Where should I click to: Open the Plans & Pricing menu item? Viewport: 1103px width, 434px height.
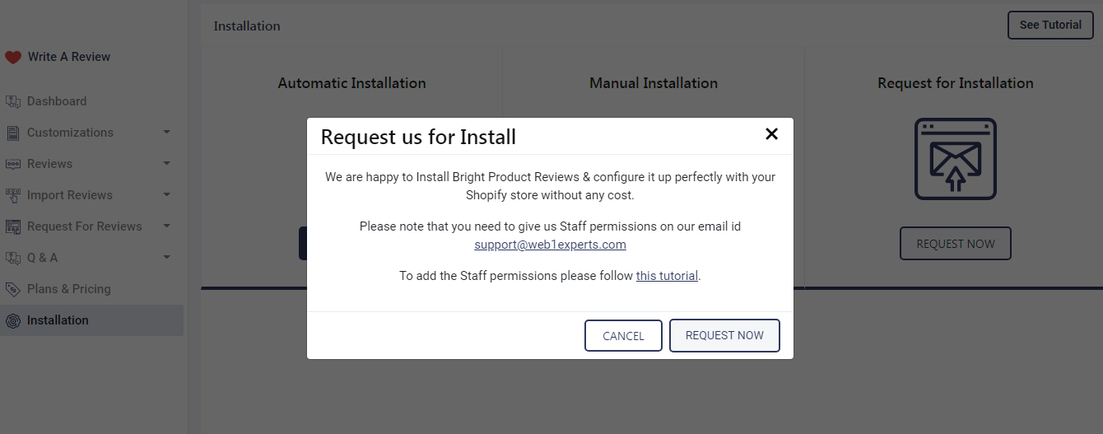pos(68,289)
